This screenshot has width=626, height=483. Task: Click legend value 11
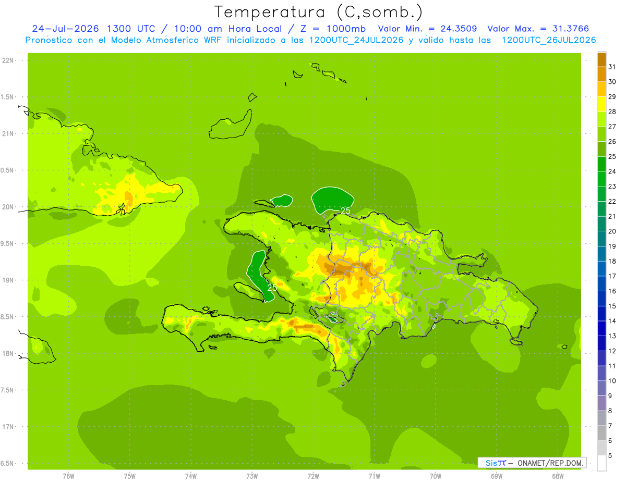tap(612, 366)
